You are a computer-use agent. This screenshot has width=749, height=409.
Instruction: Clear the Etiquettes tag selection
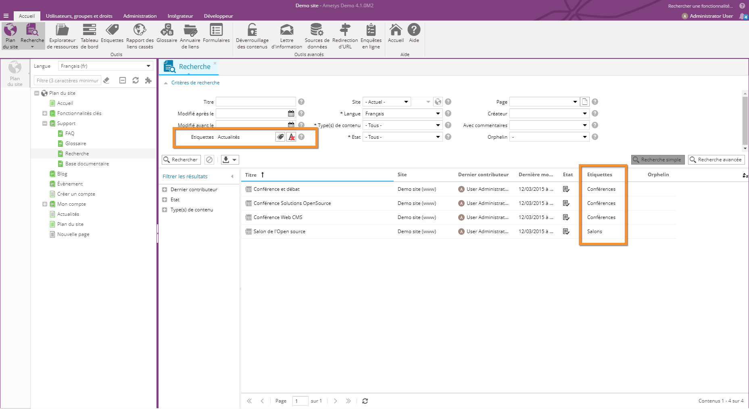point(291,137)
